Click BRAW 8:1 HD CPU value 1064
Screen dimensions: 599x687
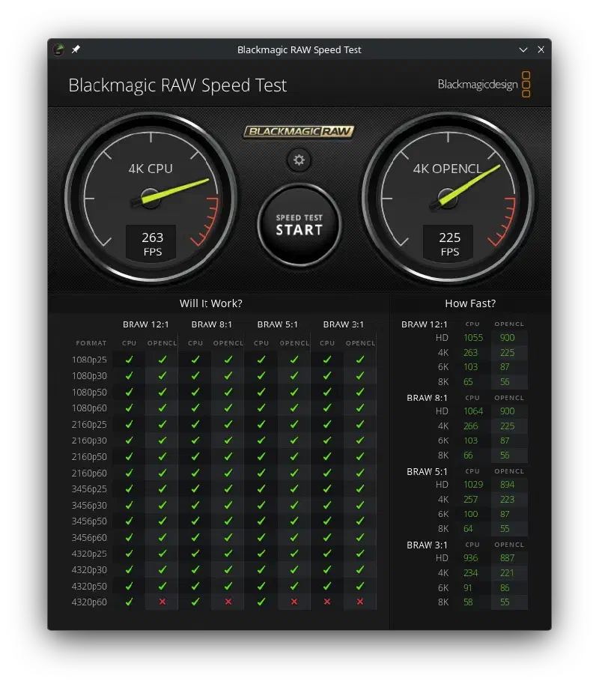click(473, 411)
